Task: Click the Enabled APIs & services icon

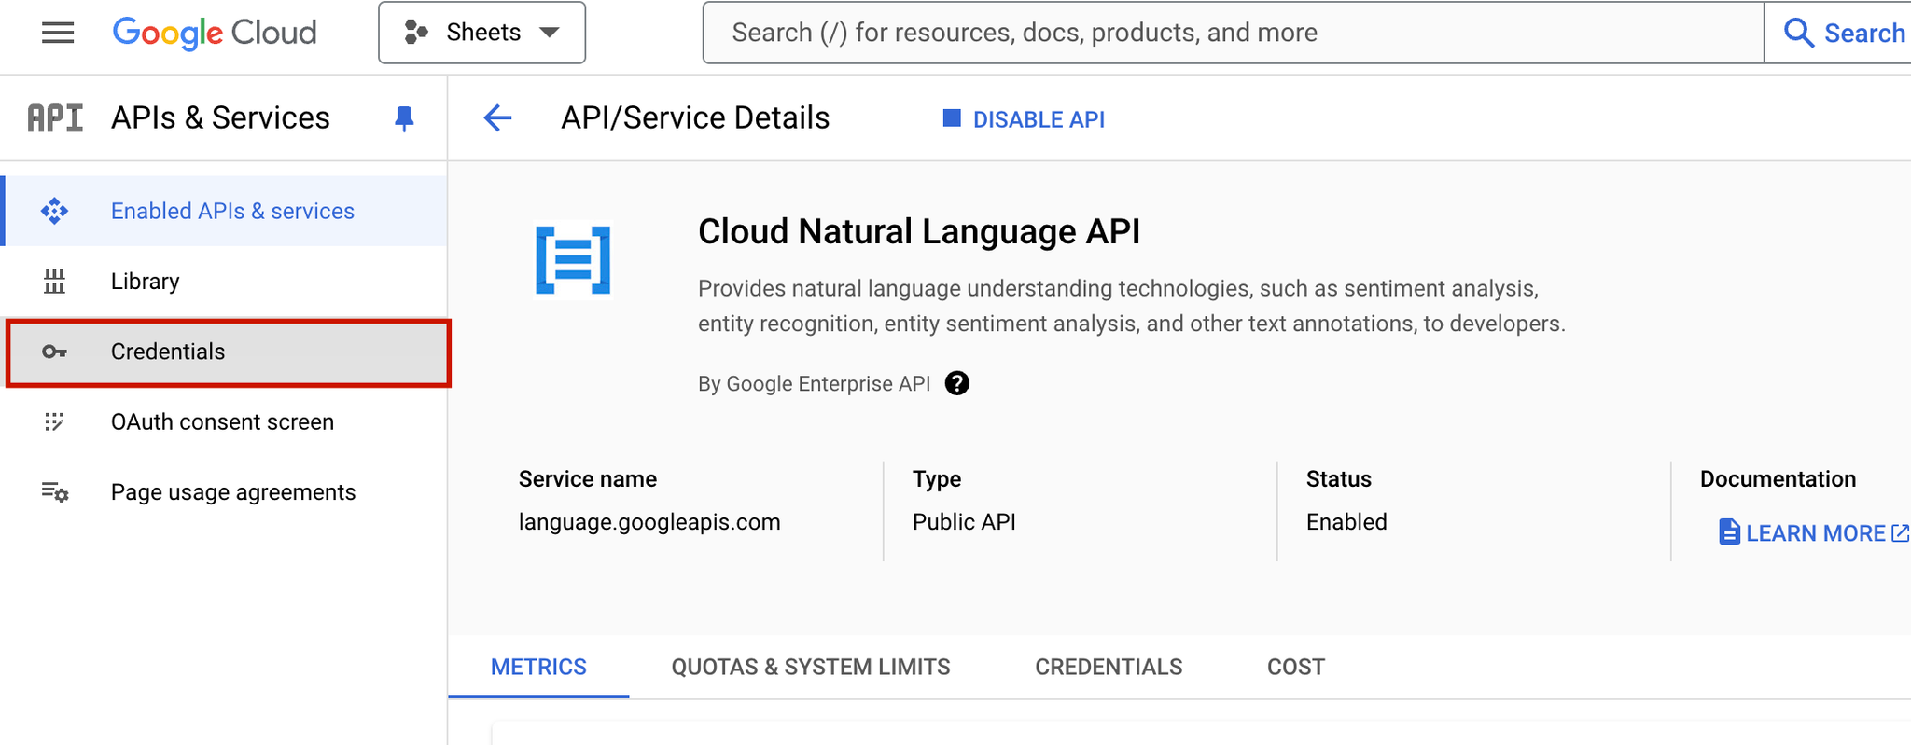Action: [x=55, y=211]
